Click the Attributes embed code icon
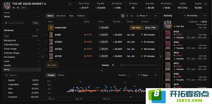The image size is (212, 104). 37,30
